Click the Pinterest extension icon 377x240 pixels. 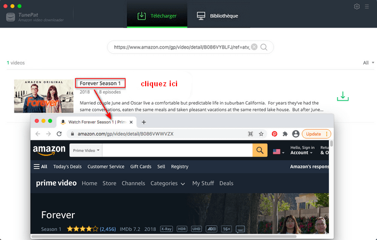pyautogui.click(x=274, y=134)
